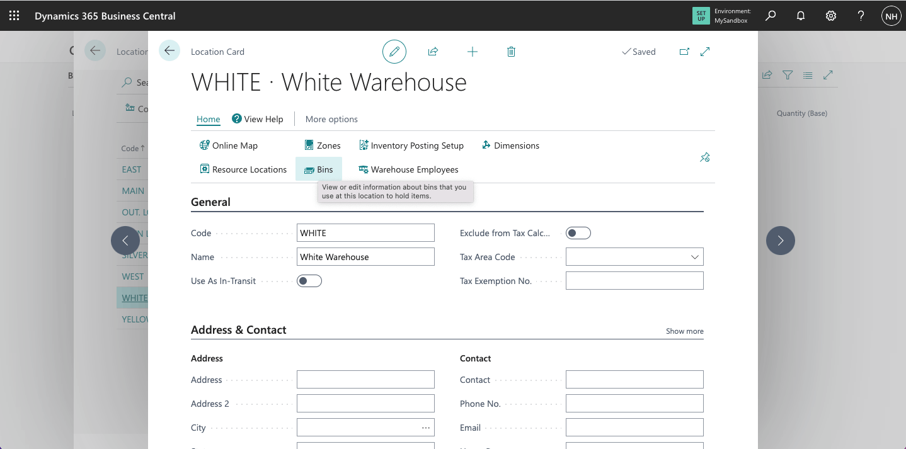Expand the Tax Area Code dropdown
906x449 pixels.
tap(694, 257)
